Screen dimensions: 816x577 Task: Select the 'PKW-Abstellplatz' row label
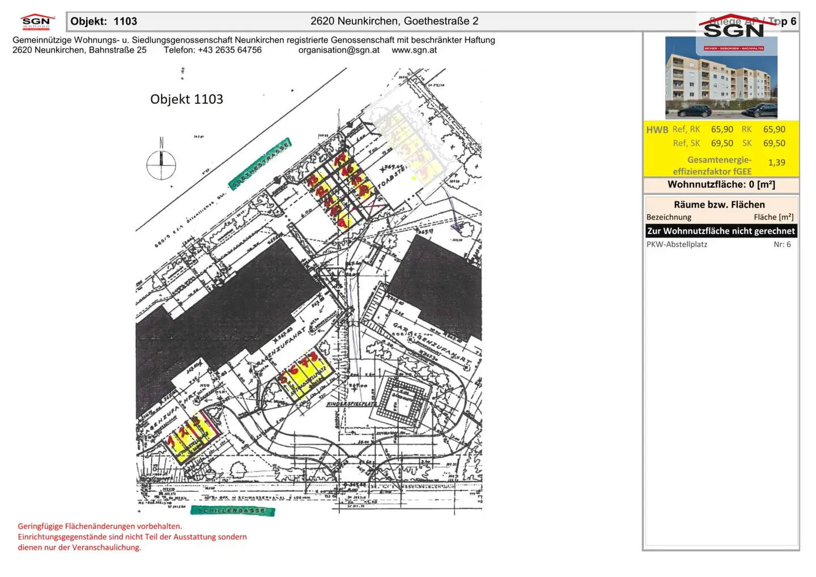click(677, 244)
